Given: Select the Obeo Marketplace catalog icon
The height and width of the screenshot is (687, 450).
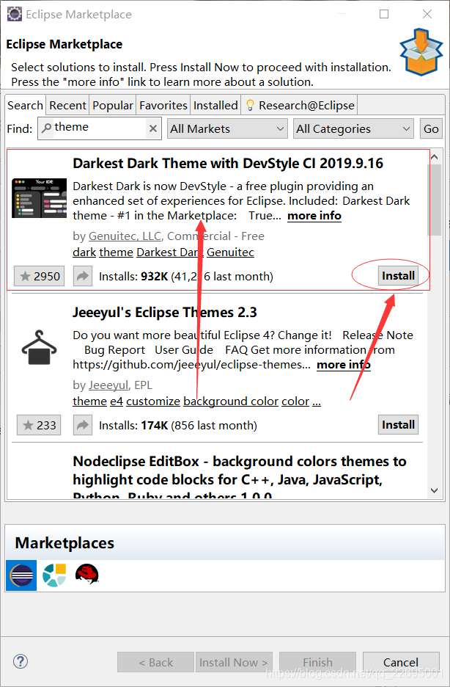Looking at the screenshot, I should coord(54,575).
